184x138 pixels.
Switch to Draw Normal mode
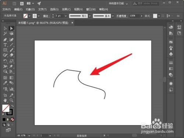pos(4,125)
